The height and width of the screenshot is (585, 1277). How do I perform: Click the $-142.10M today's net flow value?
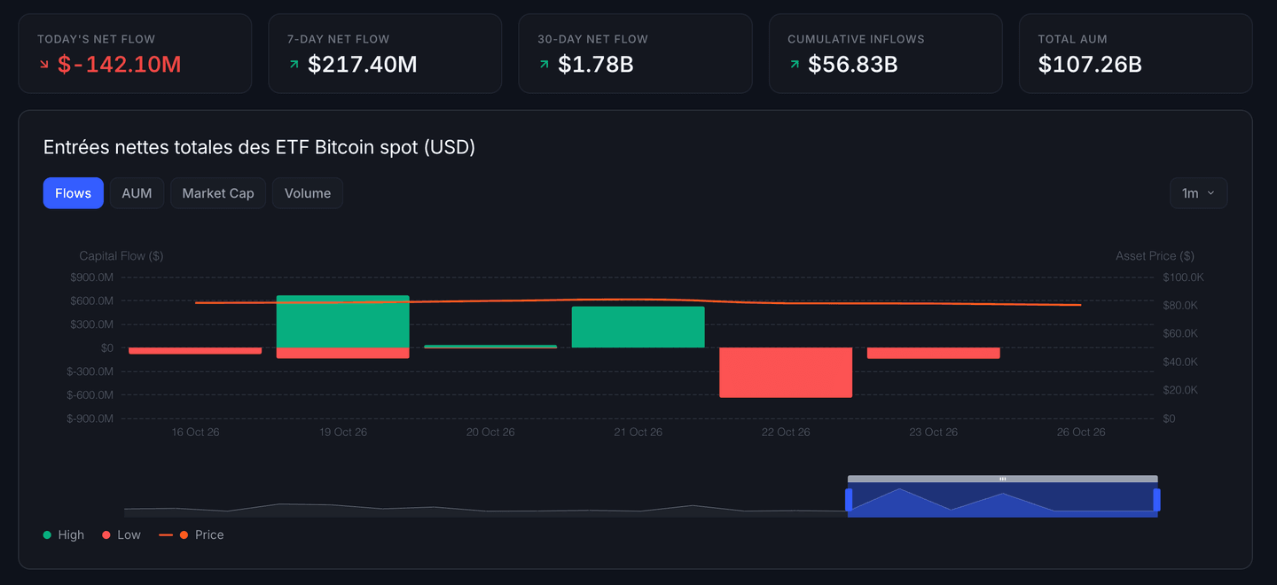click(x=119, y=65)
